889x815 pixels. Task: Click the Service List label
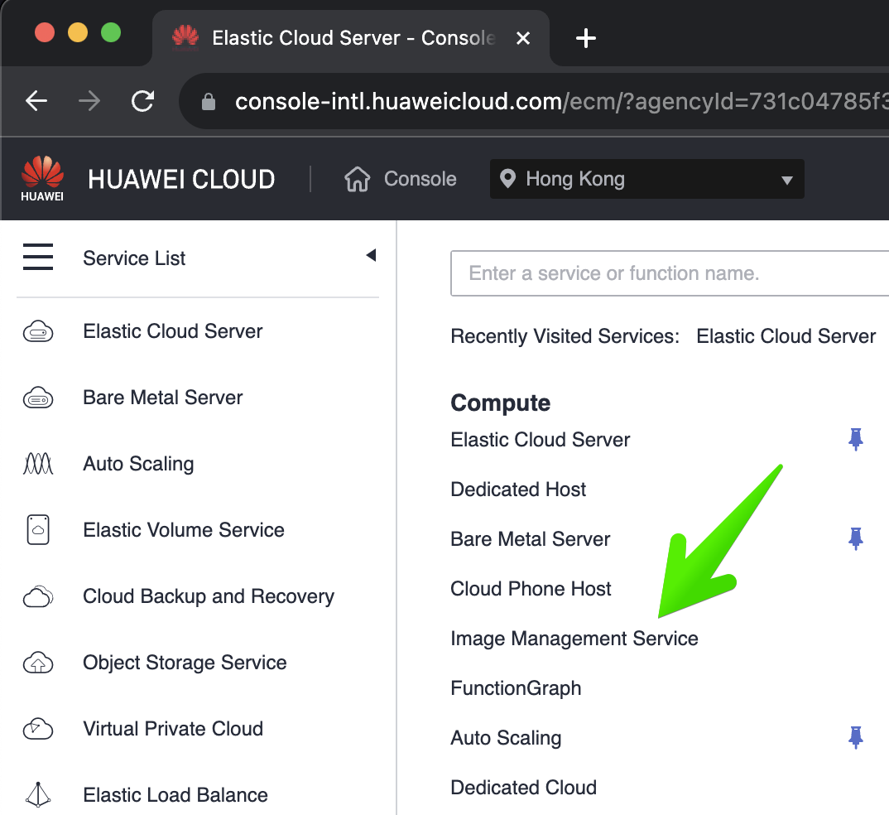[x=134, y=258]
